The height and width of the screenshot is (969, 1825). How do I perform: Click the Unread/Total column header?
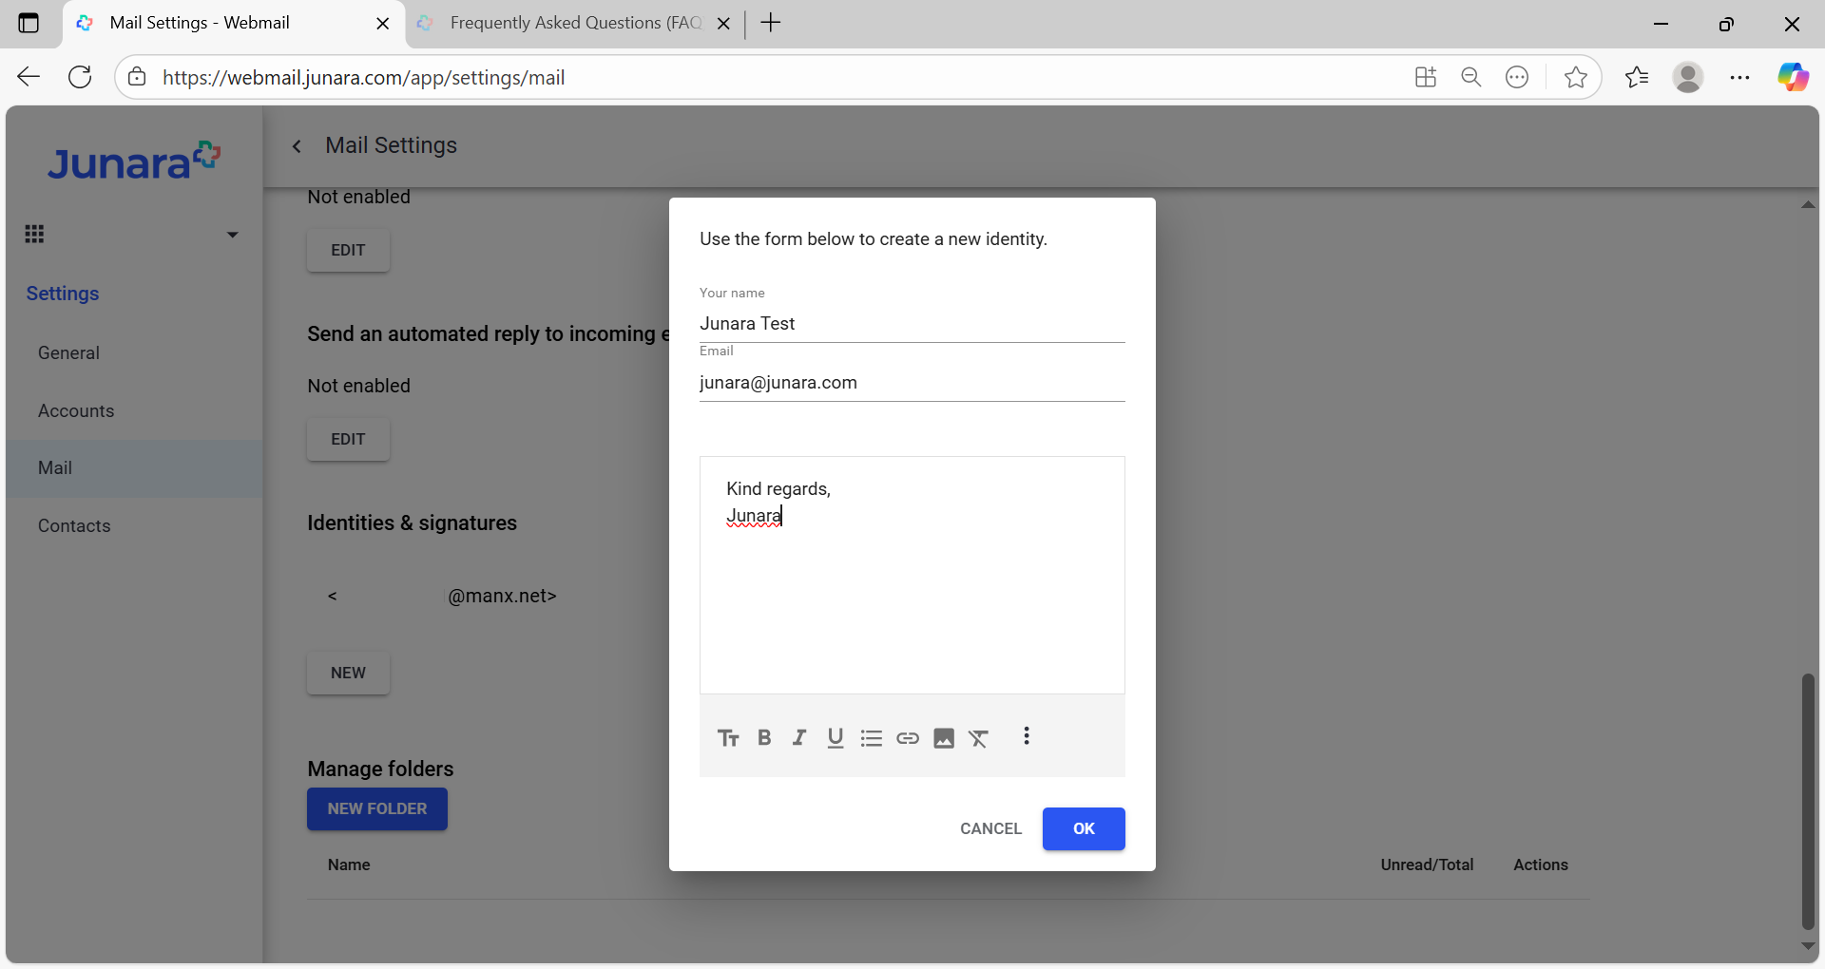[1427, 864]
